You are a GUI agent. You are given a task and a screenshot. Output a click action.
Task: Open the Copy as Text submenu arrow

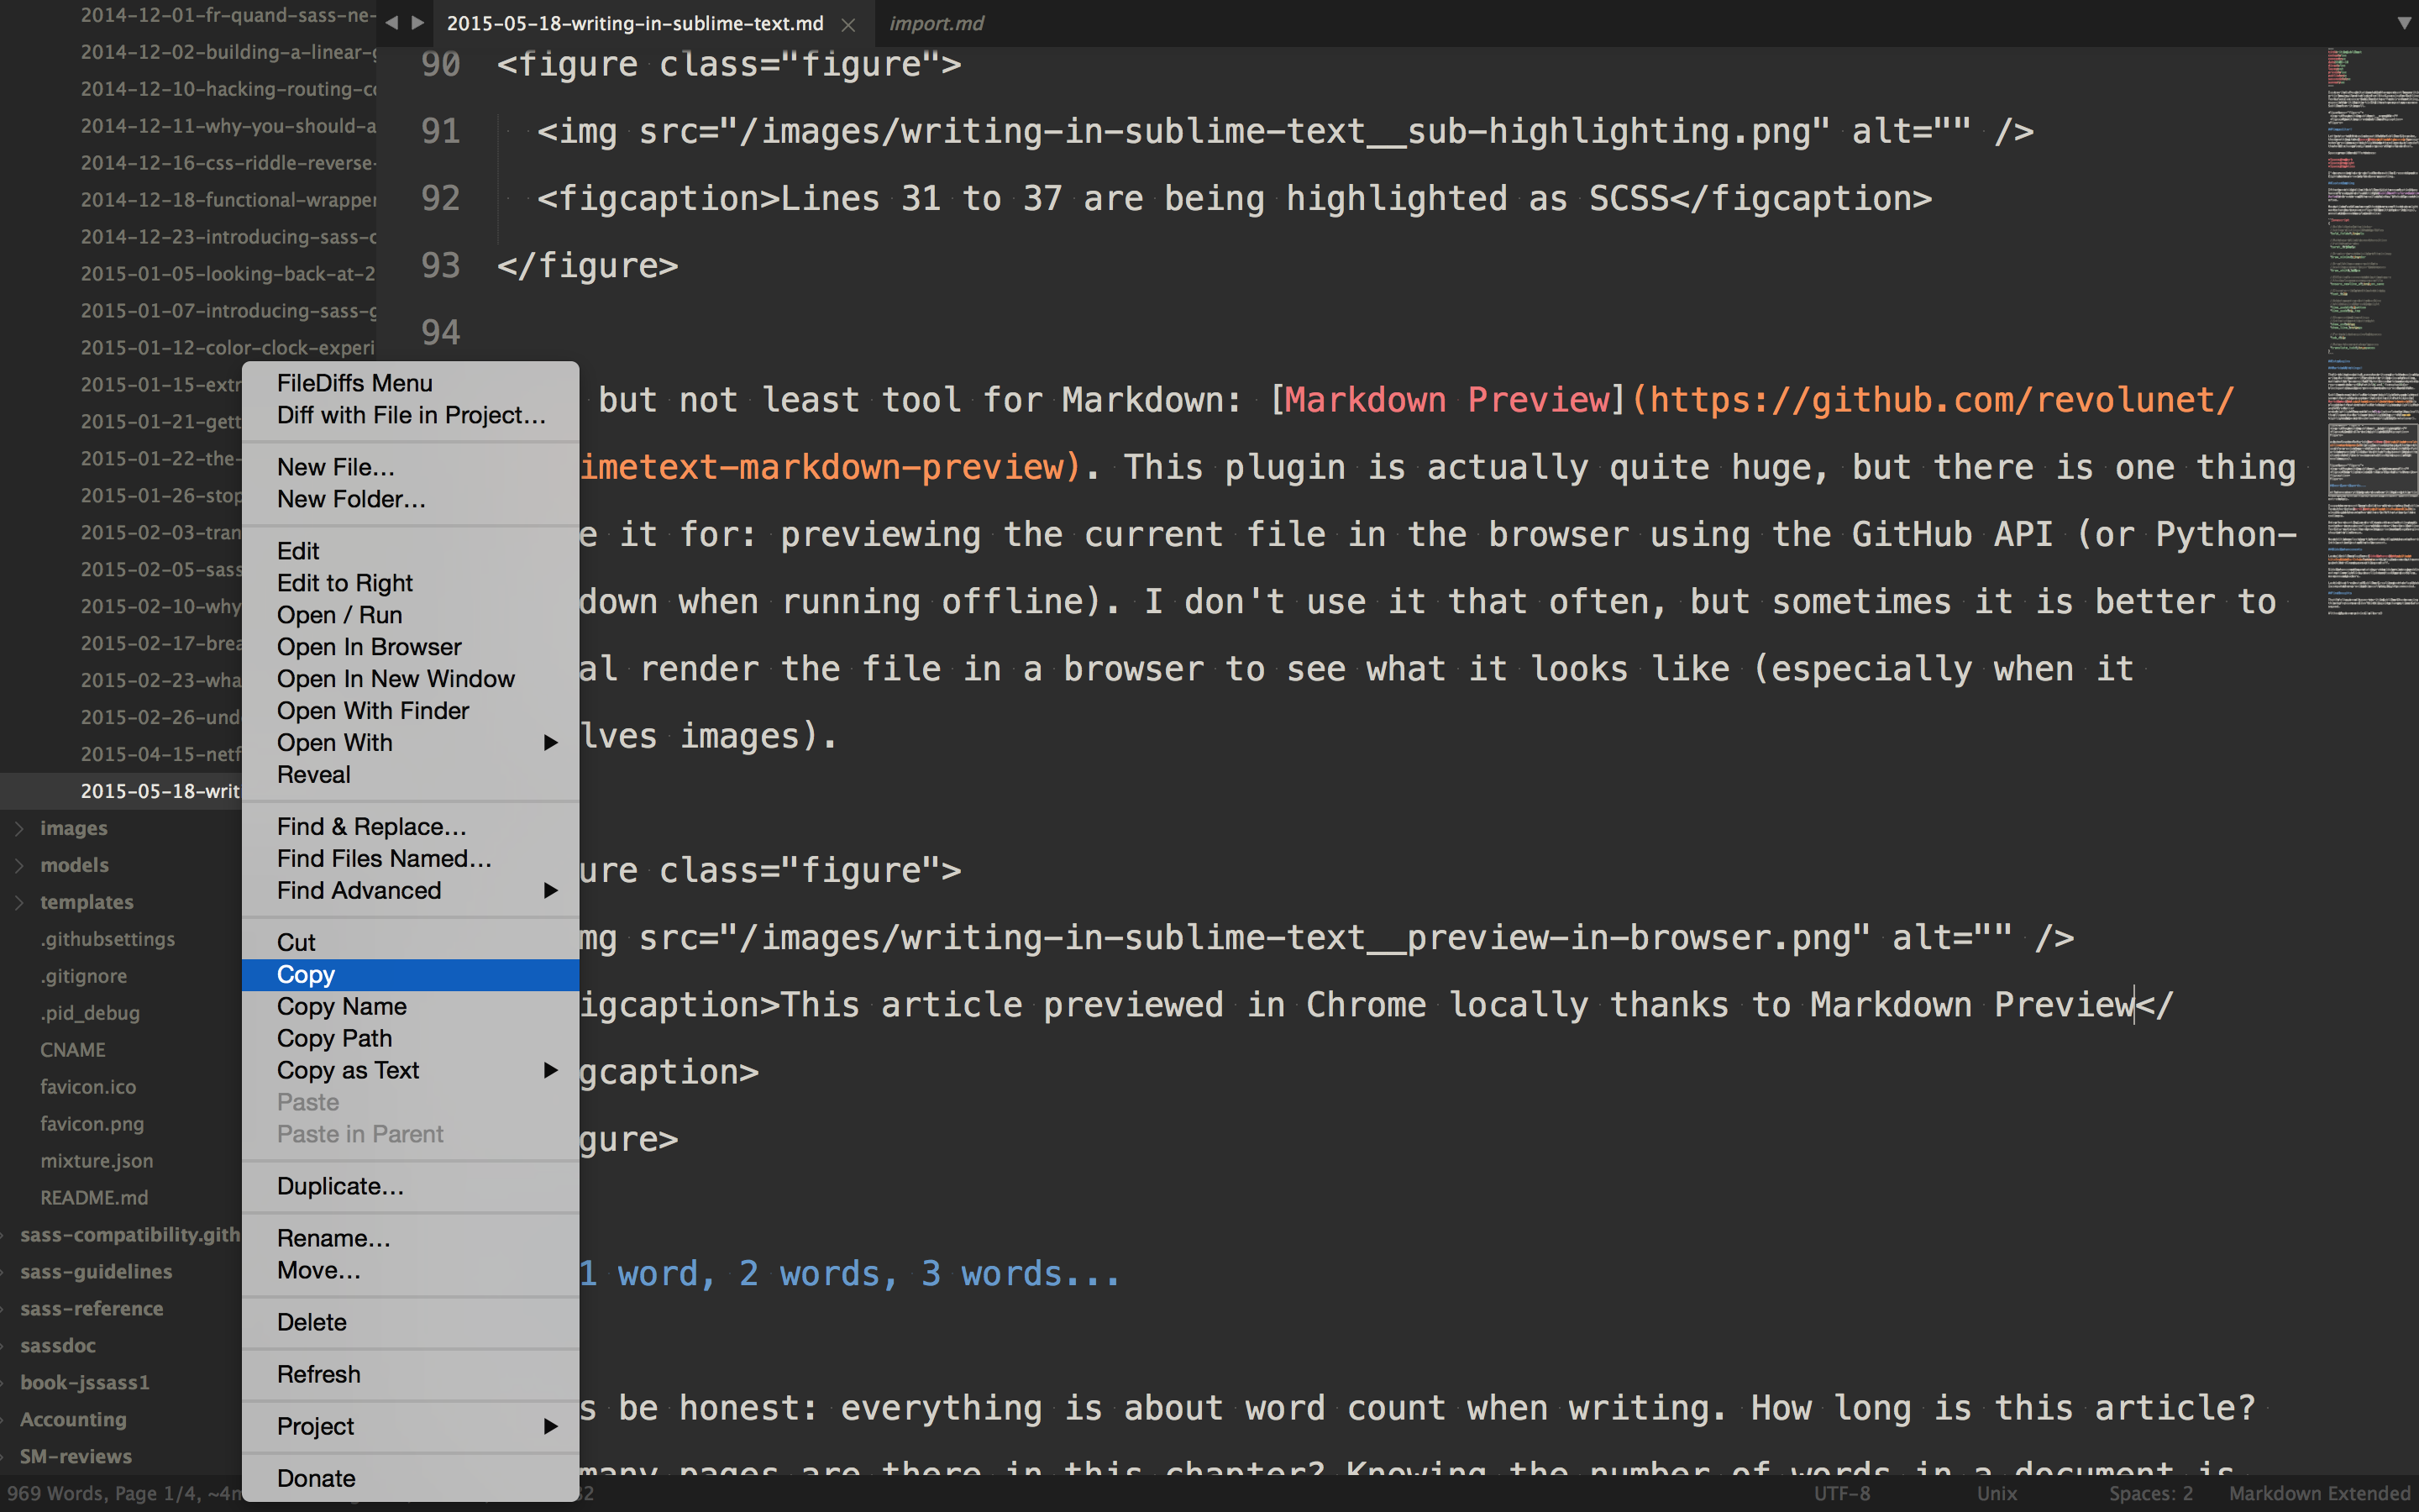pyautogui.click(x=550, y=1070)
